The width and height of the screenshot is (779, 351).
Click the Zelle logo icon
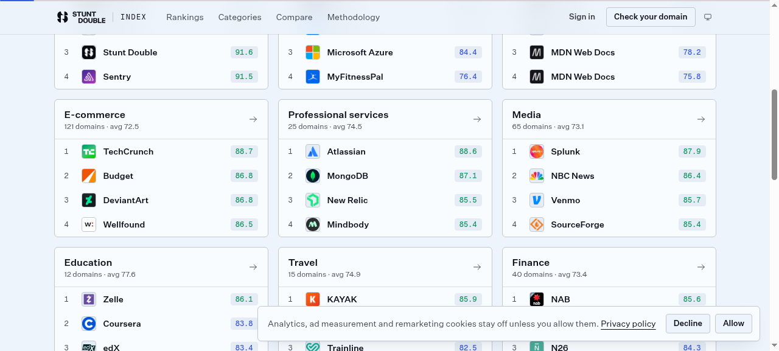[x=89, y=299]
